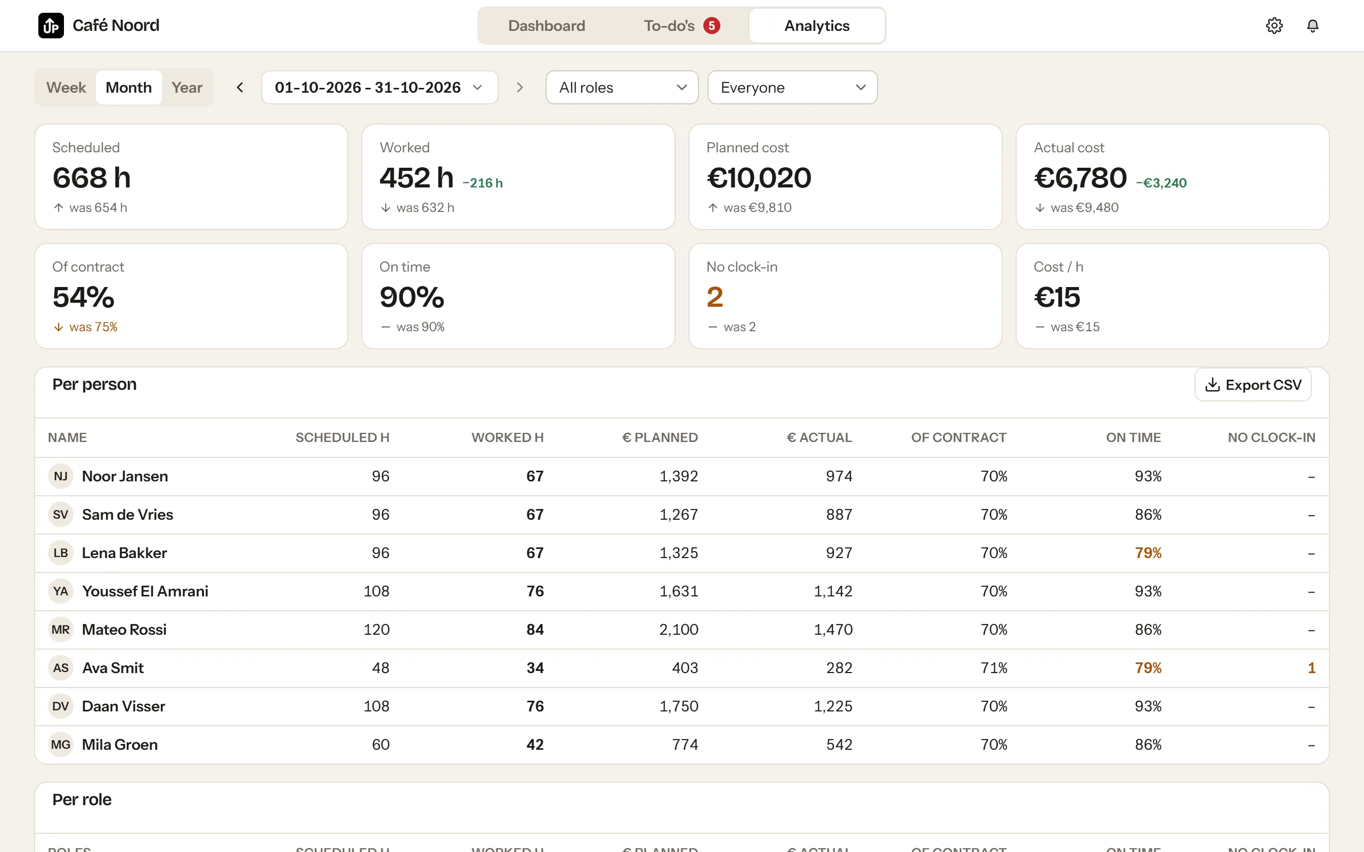Sort by the SCHEDULED H column header
Image resolution: width=1364 pixels, height=852 pixels.
tap(342, 437)
